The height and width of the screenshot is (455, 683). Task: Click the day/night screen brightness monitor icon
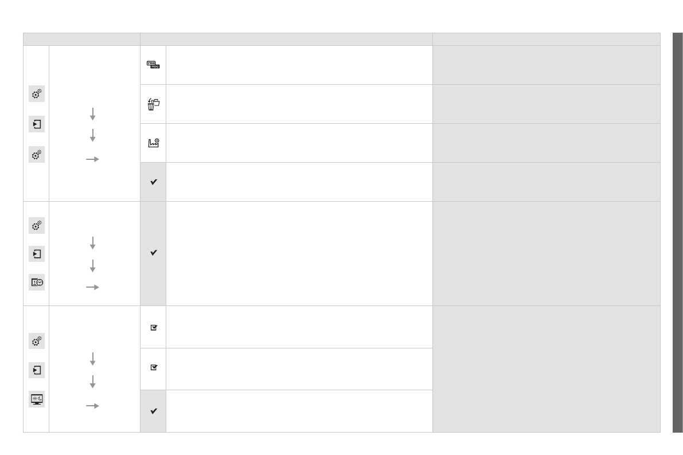pos(37,399)
